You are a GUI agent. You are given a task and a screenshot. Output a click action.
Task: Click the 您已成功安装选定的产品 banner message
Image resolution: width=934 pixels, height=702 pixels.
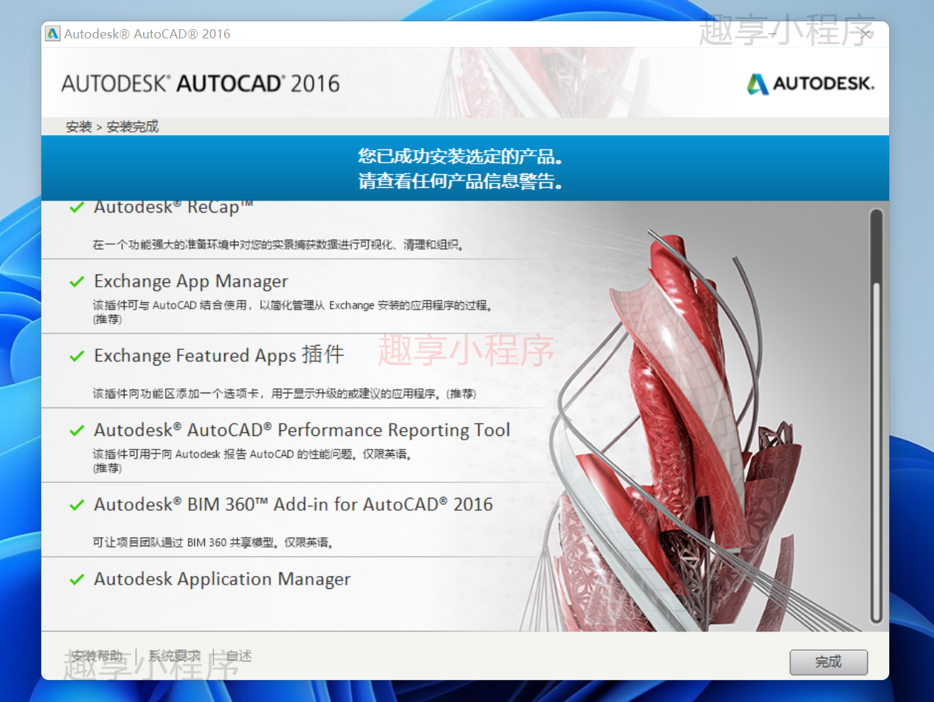460,156
